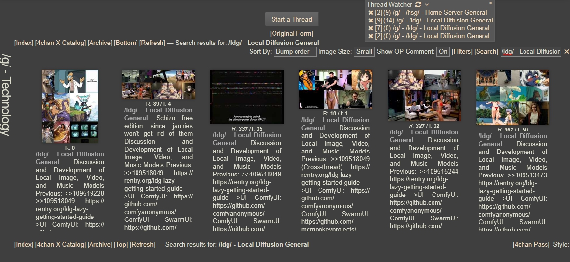Click the Search link beside Filters
Image resolution: width=570 pixels, height=262 pixels.
click(486, 52)
